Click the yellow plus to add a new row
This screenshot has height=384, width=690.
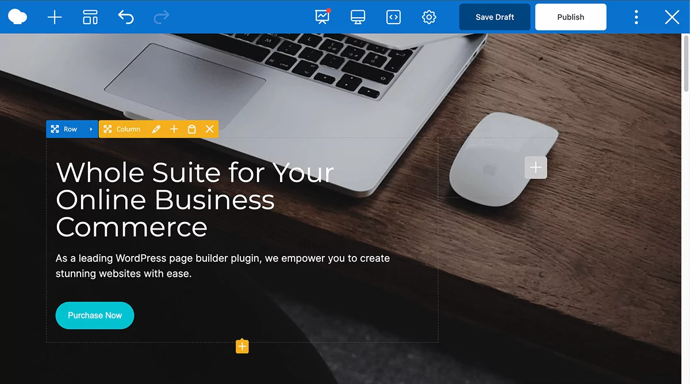pos(241,346)
